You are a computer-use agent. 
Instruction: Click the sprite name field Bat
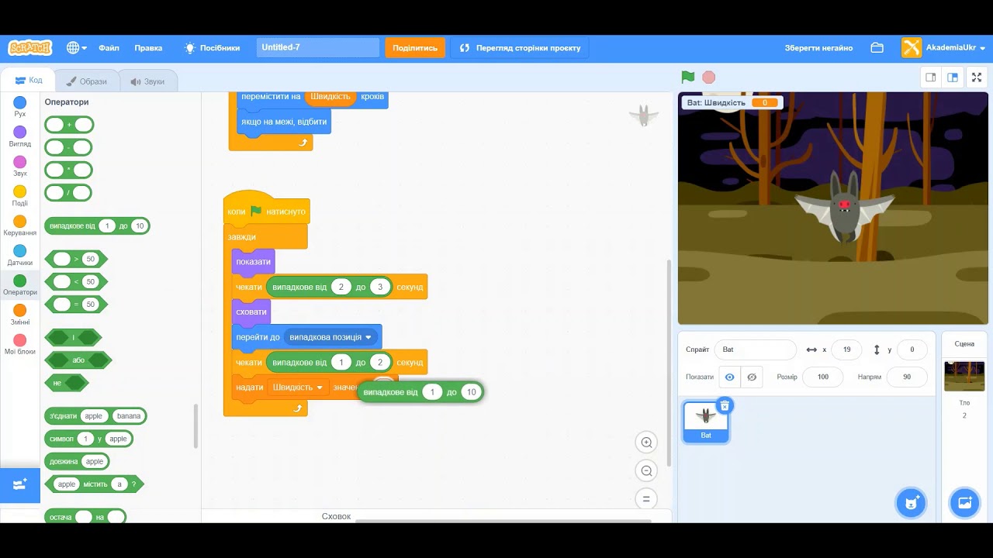point(756,350)
